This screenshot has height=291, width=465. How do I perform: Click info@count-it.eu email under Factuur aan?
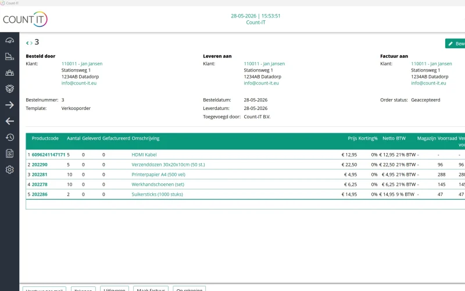click(428, 83)
